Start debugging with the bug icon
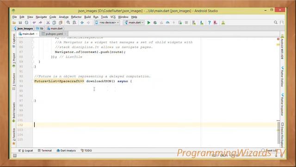Image resolution: width=296 pixels, height=167 pixels. pyautogui.click(x=155, y=23)
